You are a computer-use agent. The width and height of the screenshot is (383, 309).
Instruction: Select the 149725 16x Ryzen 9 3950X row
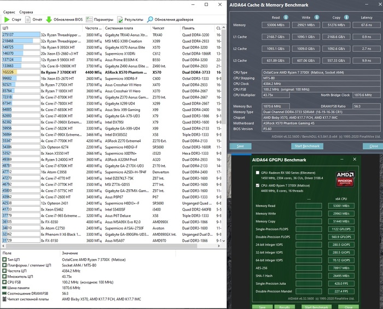click(x=112, y=48)
